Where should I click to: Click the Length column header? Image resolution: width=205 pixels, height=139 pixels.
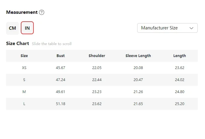coord(179,56)
